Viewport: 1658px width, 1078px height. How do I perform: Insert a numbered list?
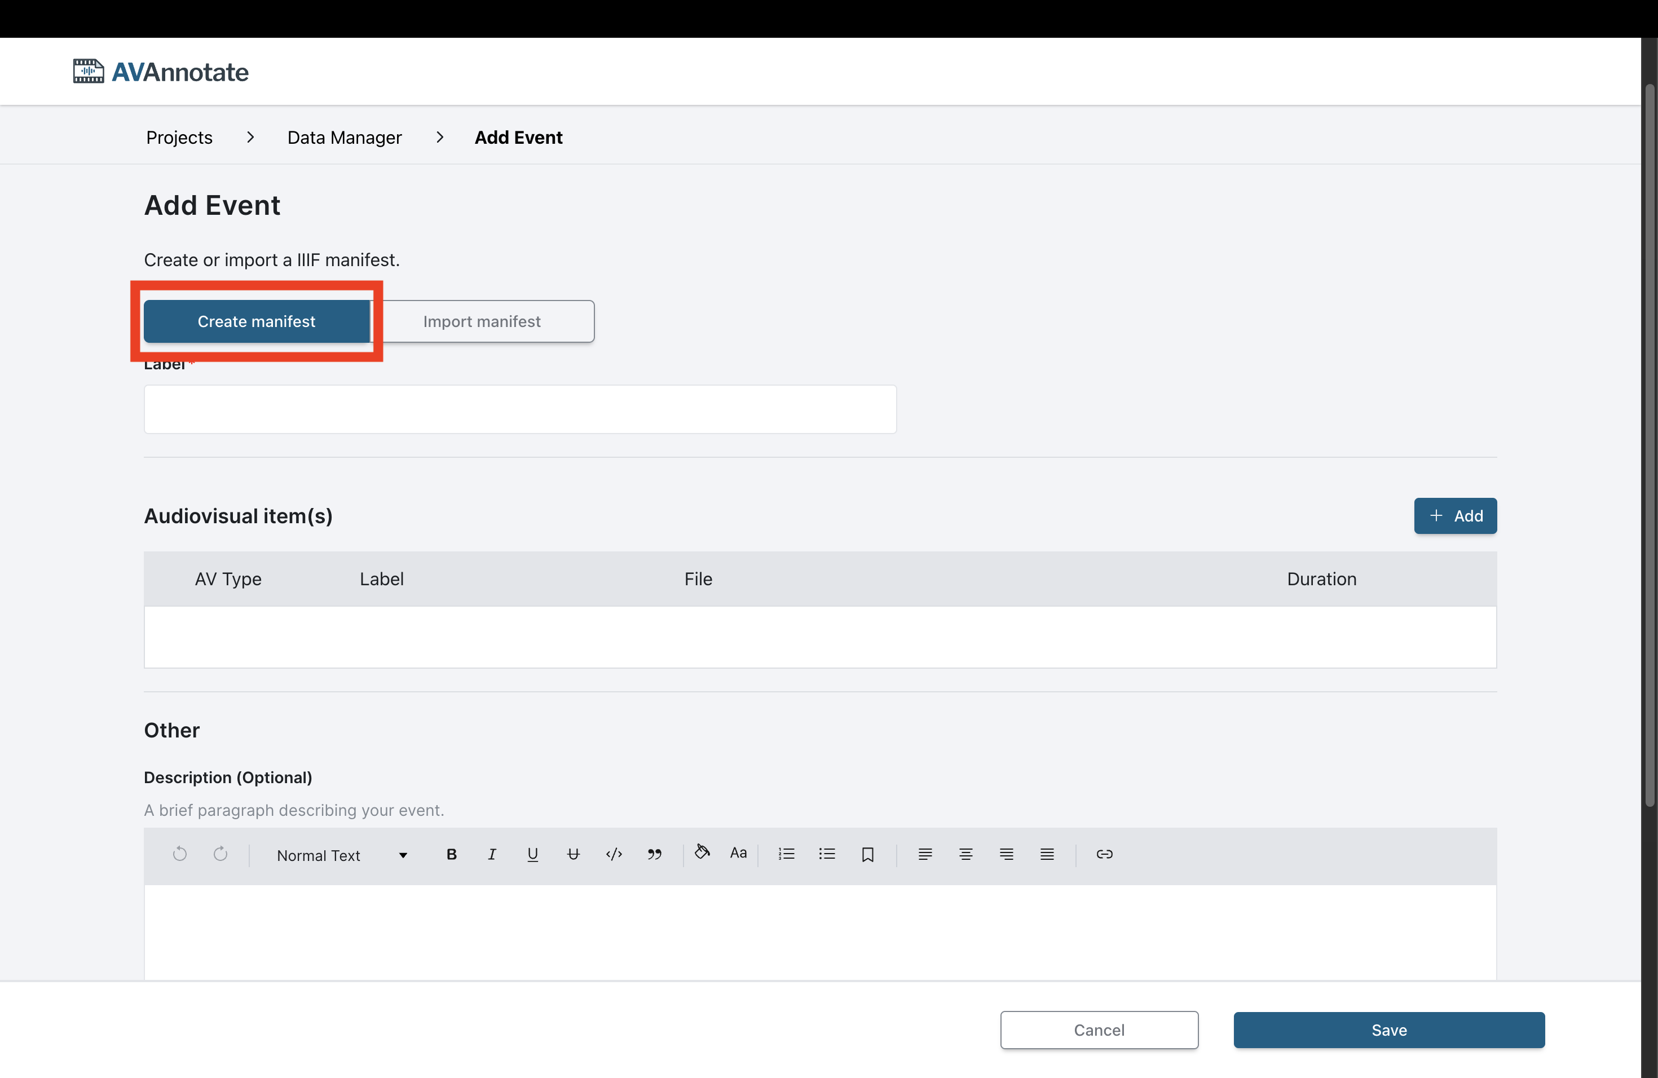tap(787, 854)
